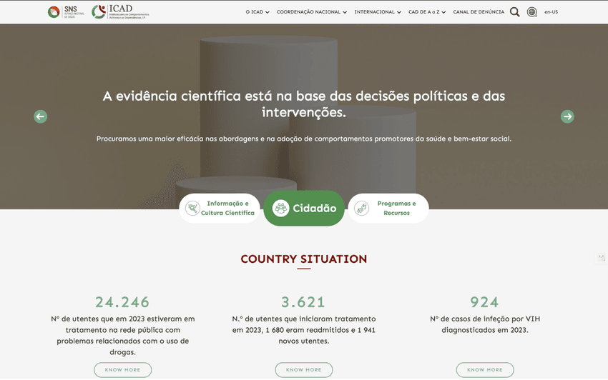This screenshot has width=608, height=380.
Task: Click the description about casos de infeção por VIH
Action: 485,324
